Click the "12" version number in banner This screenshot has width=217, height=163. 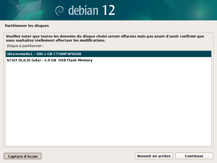[108, 10]
